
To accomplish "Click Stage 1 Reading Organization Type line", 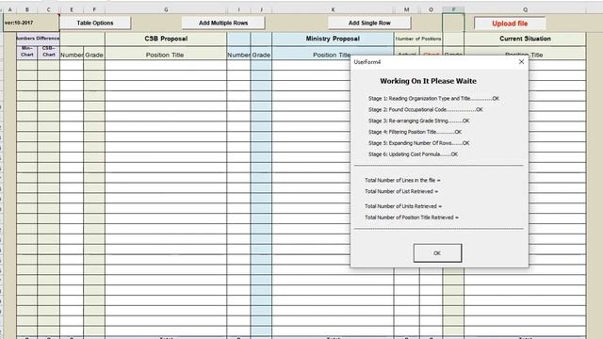I will (433, 98).
